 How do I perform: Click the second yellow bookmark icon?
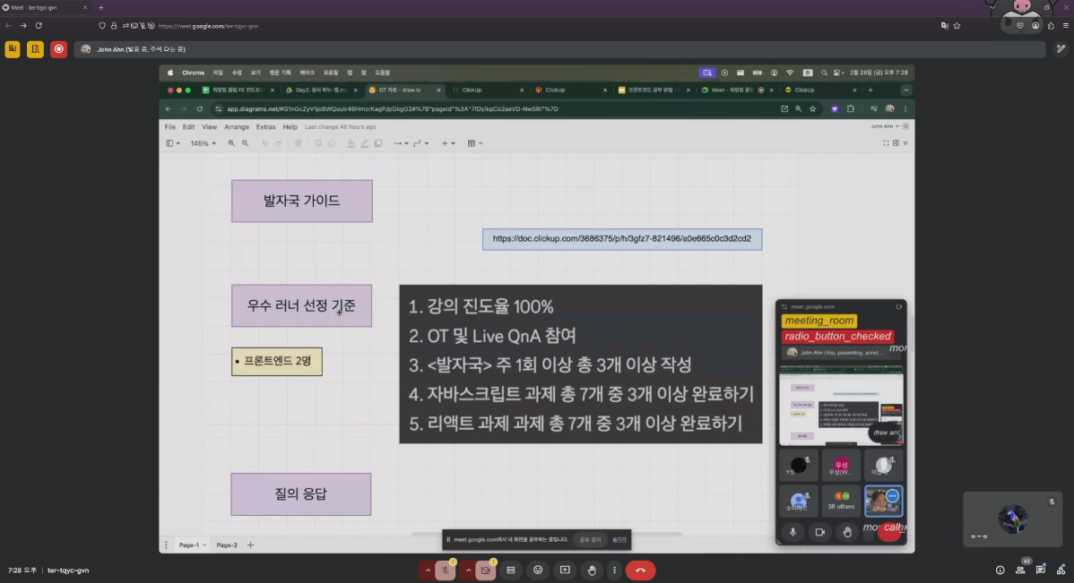click(36, 49)
